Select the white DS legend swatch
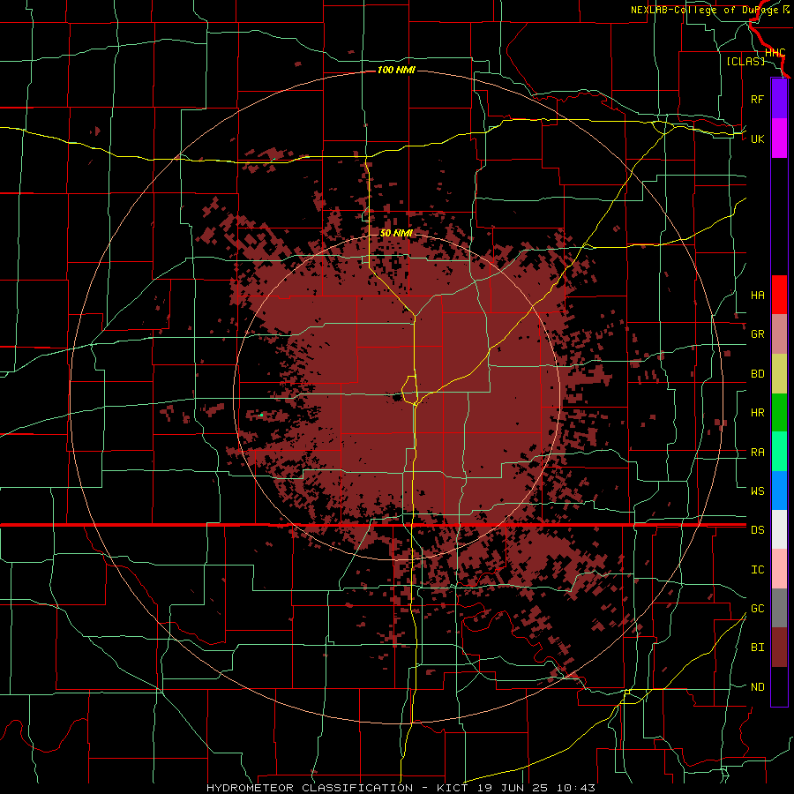Image resolution: width=794 pixels, height=794 pixels. [779, 529]
